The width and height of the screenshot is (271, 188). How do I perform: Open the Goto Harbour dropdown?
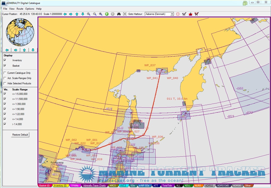172,14
